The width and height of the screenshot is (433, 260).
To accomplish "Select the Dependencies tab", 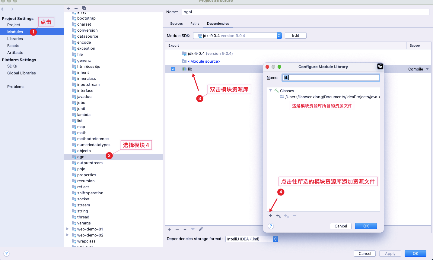I will (218, 23).
